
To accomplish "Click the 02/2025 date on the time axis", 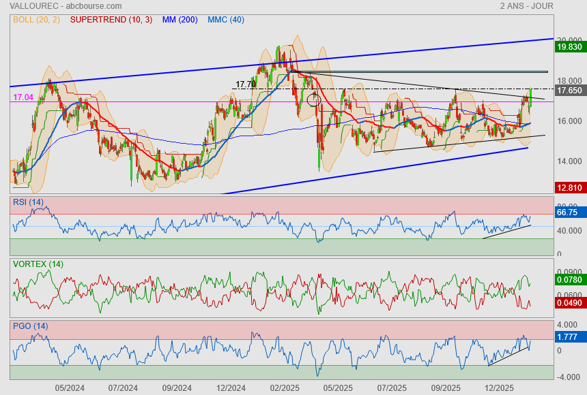I will pyautogui.click(x=283, y=388).
